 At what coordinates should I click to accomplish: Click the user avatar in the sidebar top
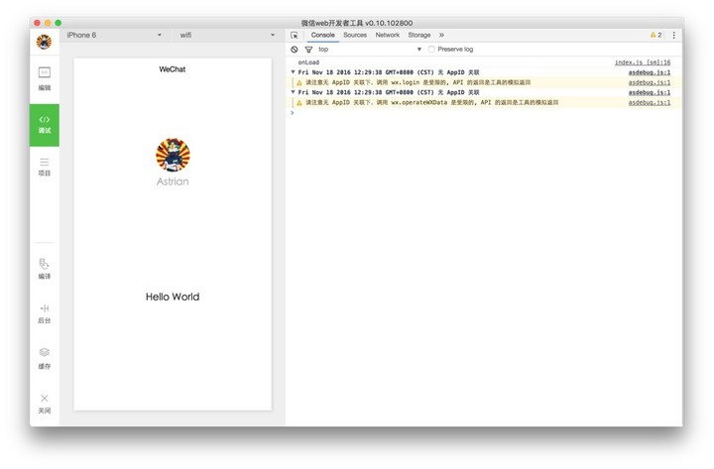[x=45, y=42]
